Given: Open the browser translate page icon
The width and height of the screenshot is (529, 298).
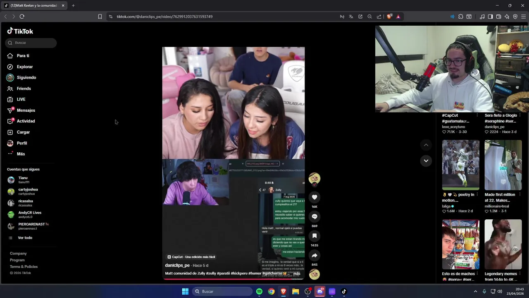Looking at the screenshot, I should (x=351, y=17).
